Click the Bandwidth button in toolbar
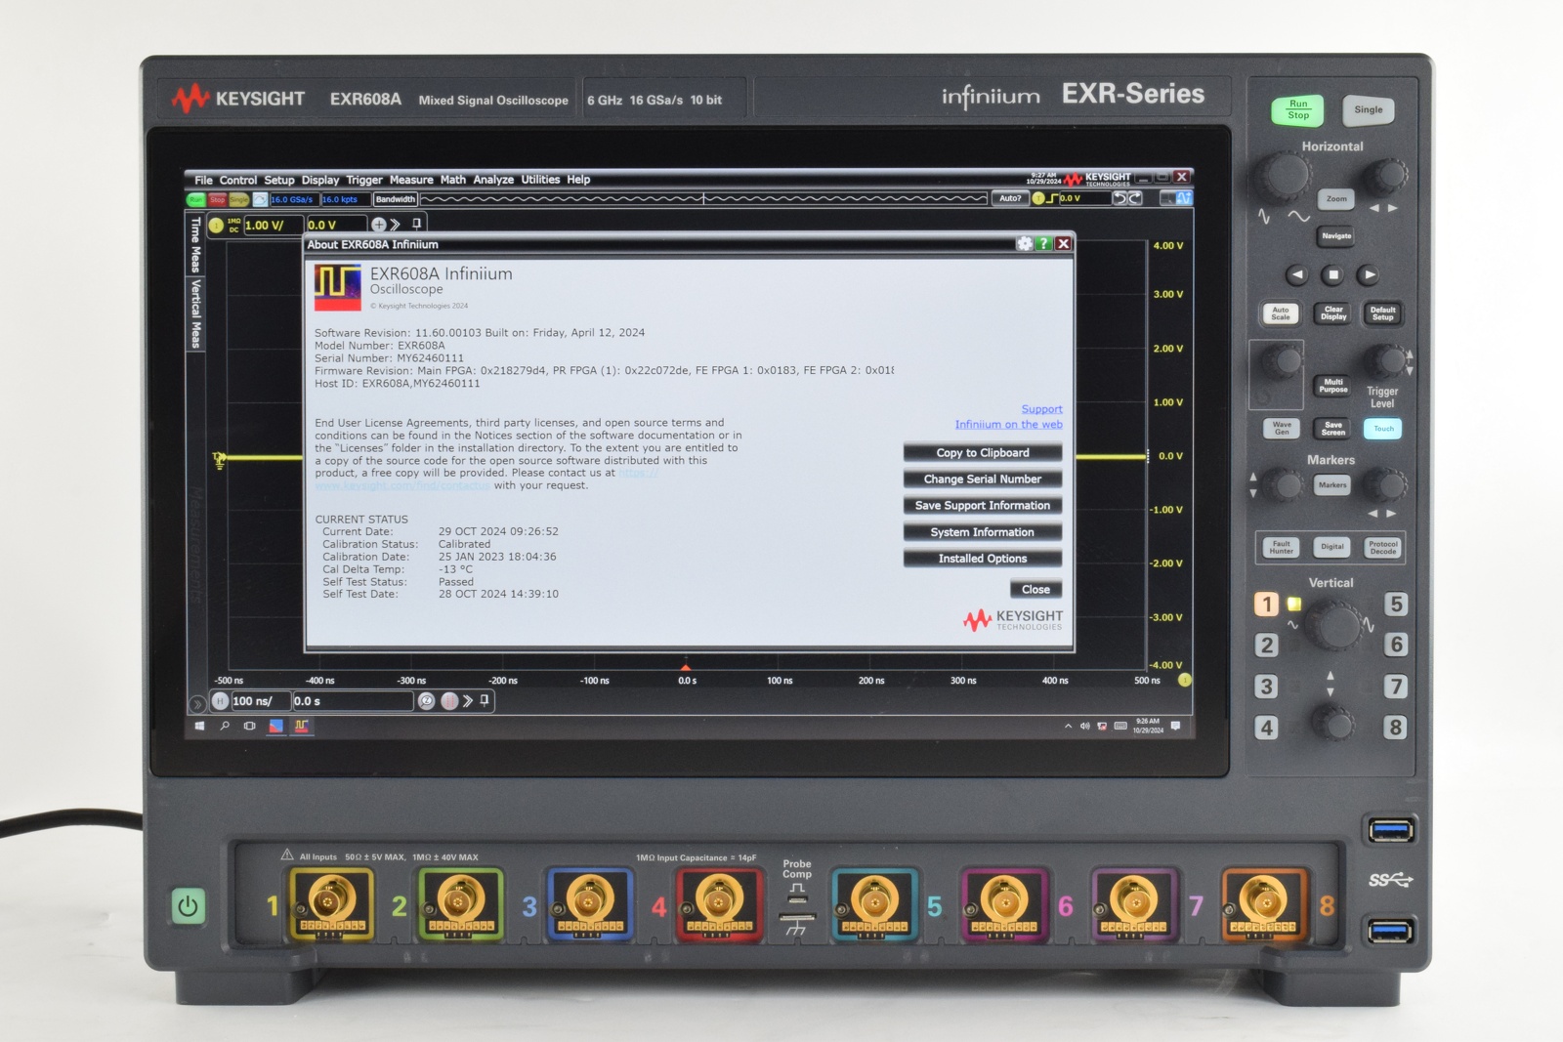1563x1042 pixels. (x=396, y=199)
